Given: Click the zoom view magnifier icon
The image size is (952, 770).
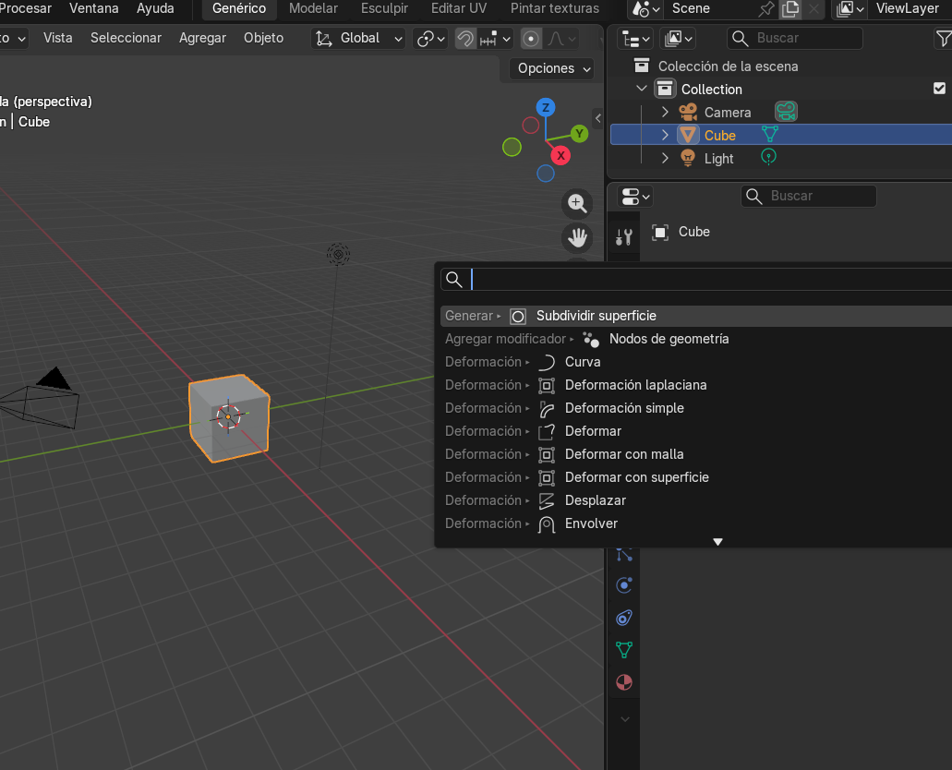Looking at the screenshot, I should [578, 203].
